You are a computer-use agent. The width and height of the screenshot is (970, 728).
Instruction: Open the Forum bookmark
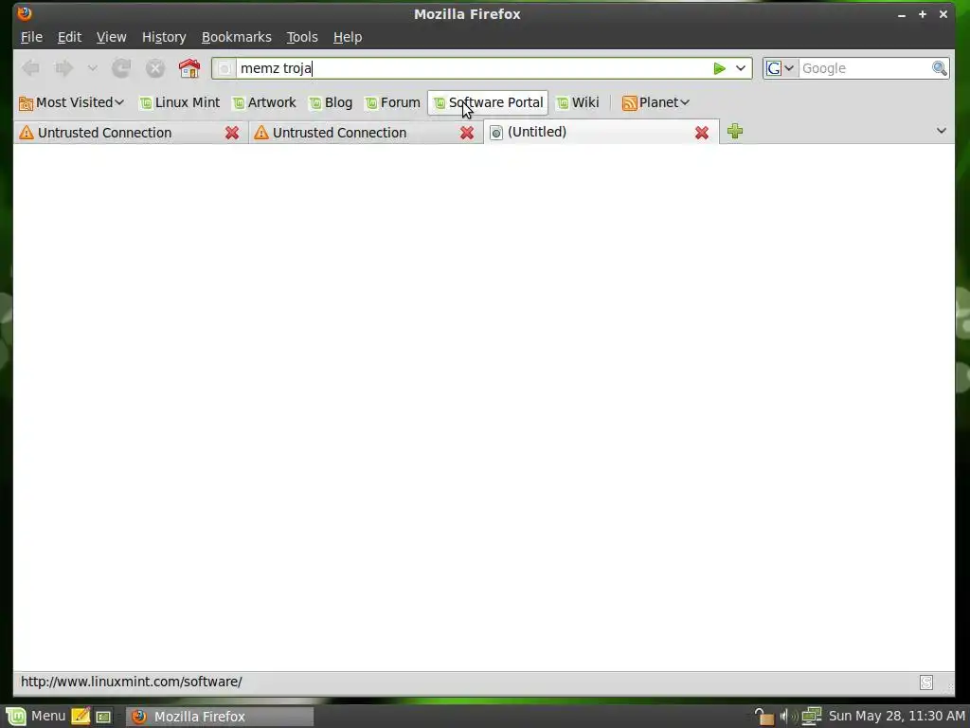(393, 102)
